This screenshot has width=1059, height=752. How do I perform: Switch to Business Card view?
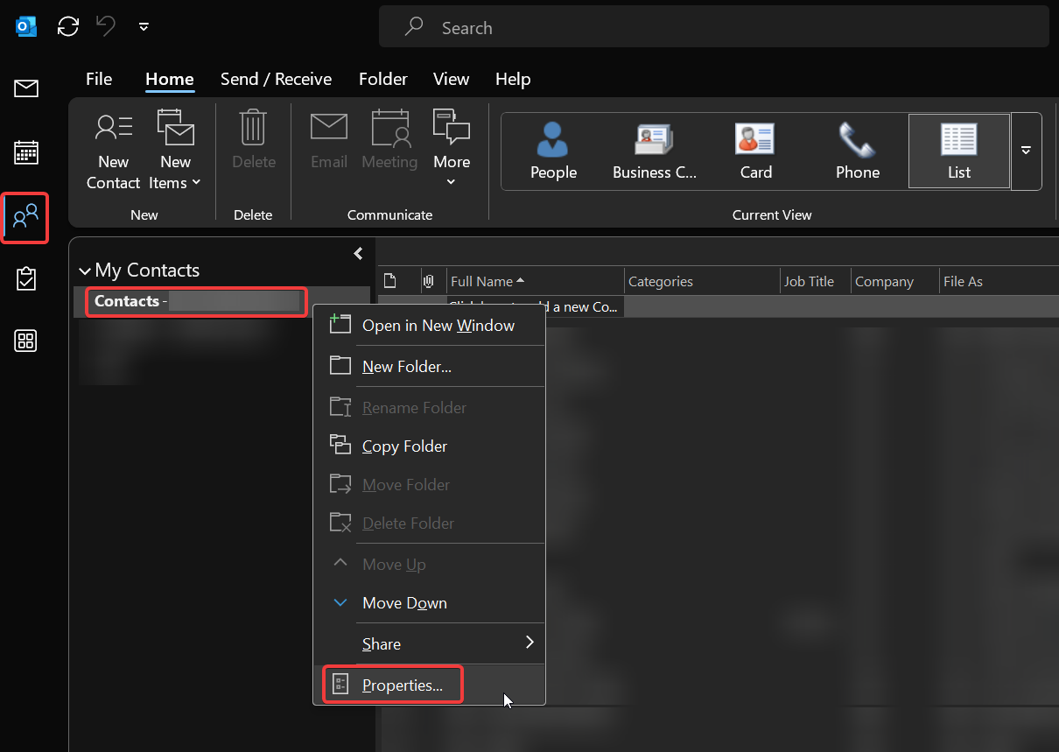coord(654,150)
